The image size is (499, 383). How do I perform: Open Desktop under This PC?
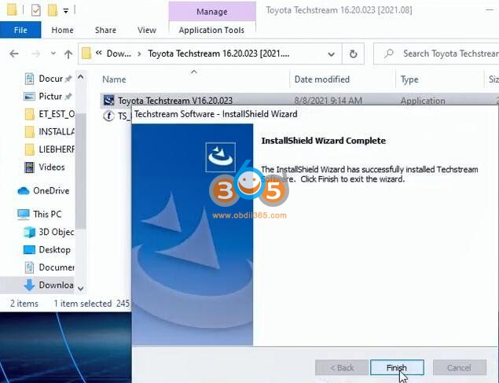point(54,249)
